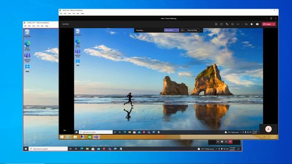Click Edge icon in back VMware window taskbar
Screen dimensions: 292x164
point(82,149)
